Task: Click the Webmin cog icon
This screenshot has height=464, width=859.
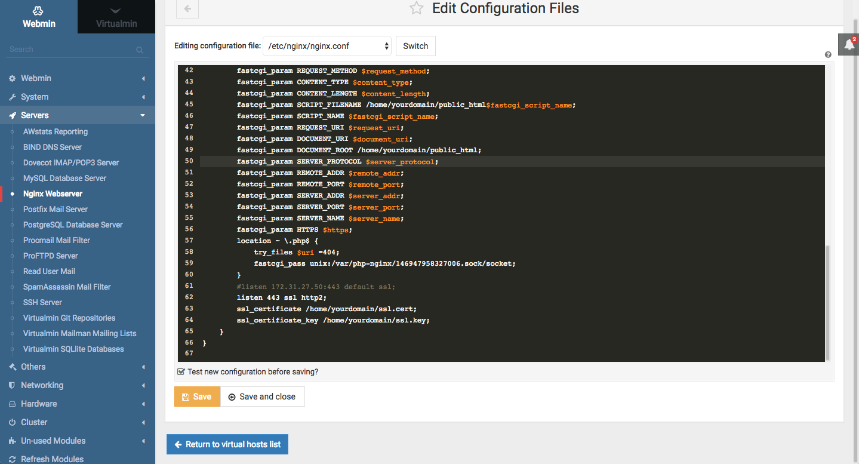Action: pos(12,78)
